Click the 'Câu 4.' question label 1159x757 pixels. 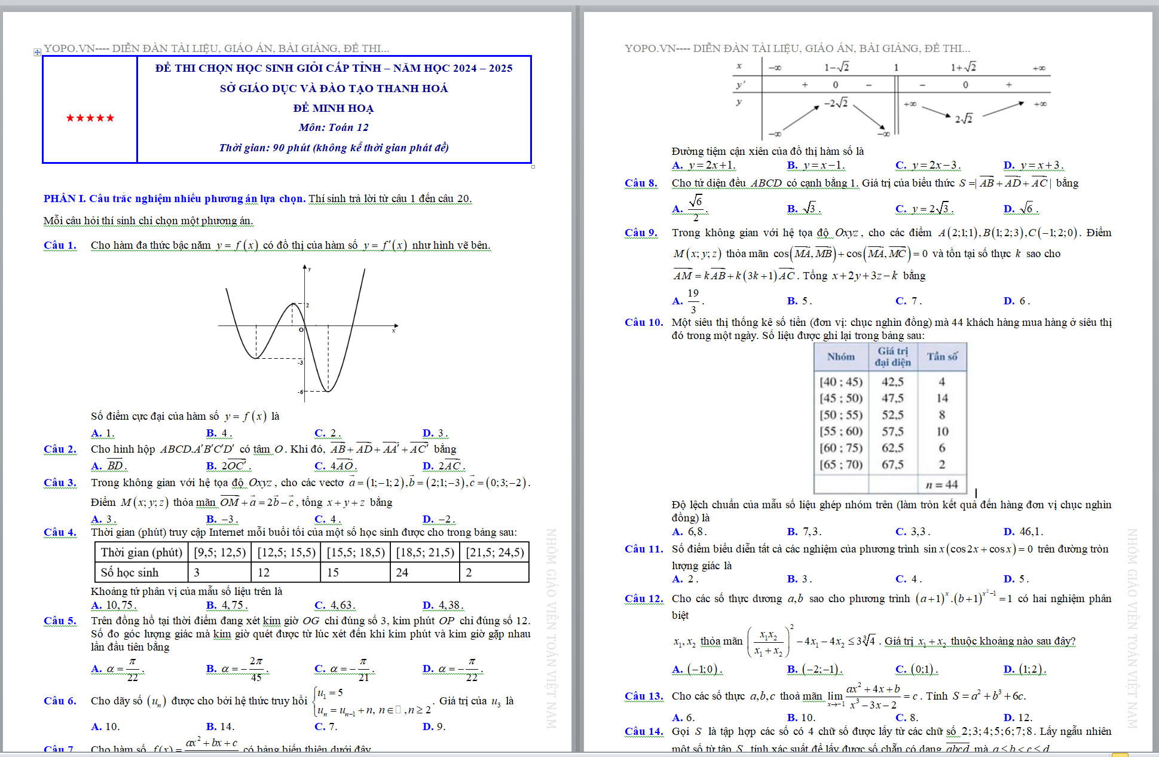pos(60,532)
